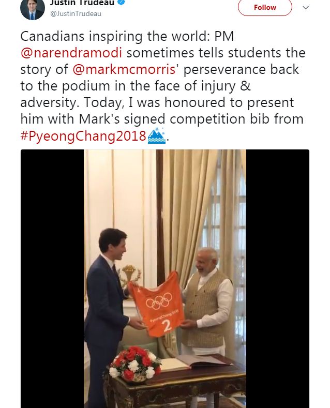Click the @JustinTrudeau handle
The height and width of the screenshot is (408, 330).
76,14
